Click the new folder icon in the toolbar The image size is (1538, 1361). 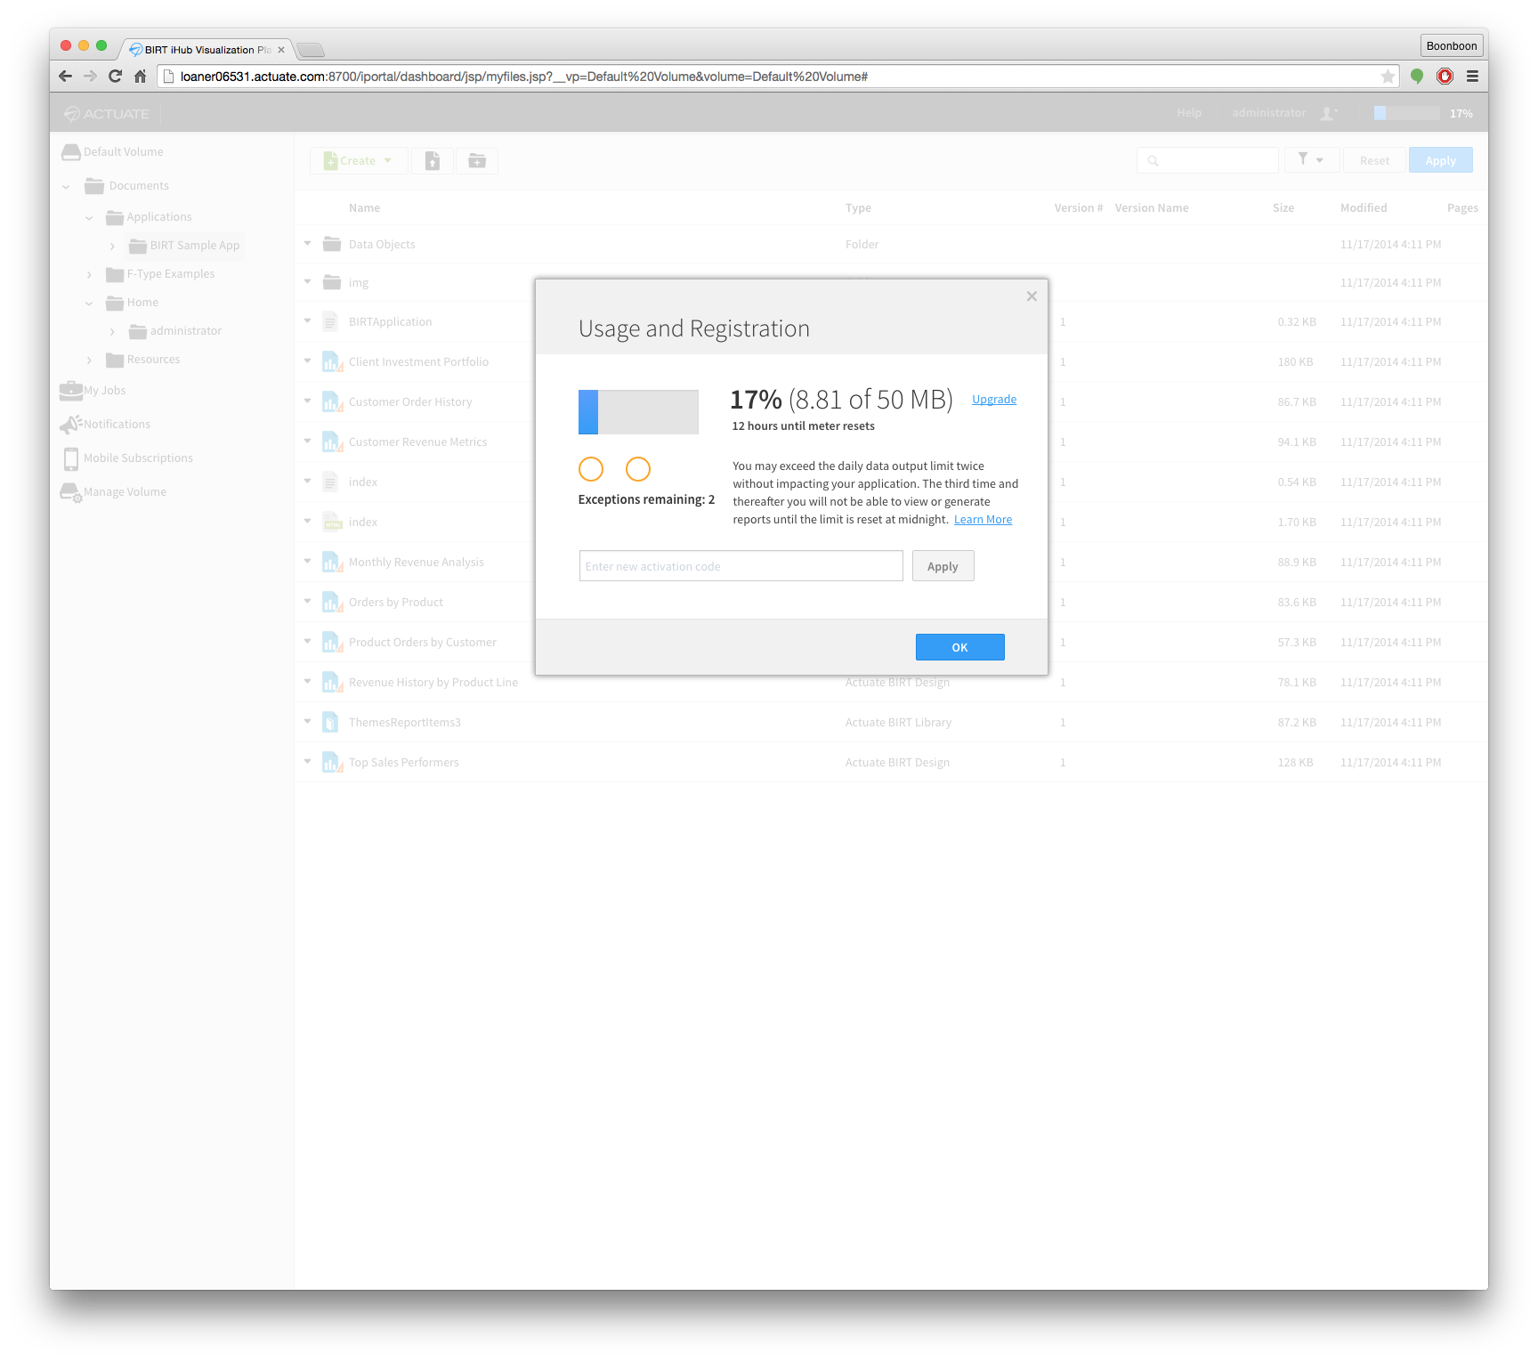click(x=477, y=160)
